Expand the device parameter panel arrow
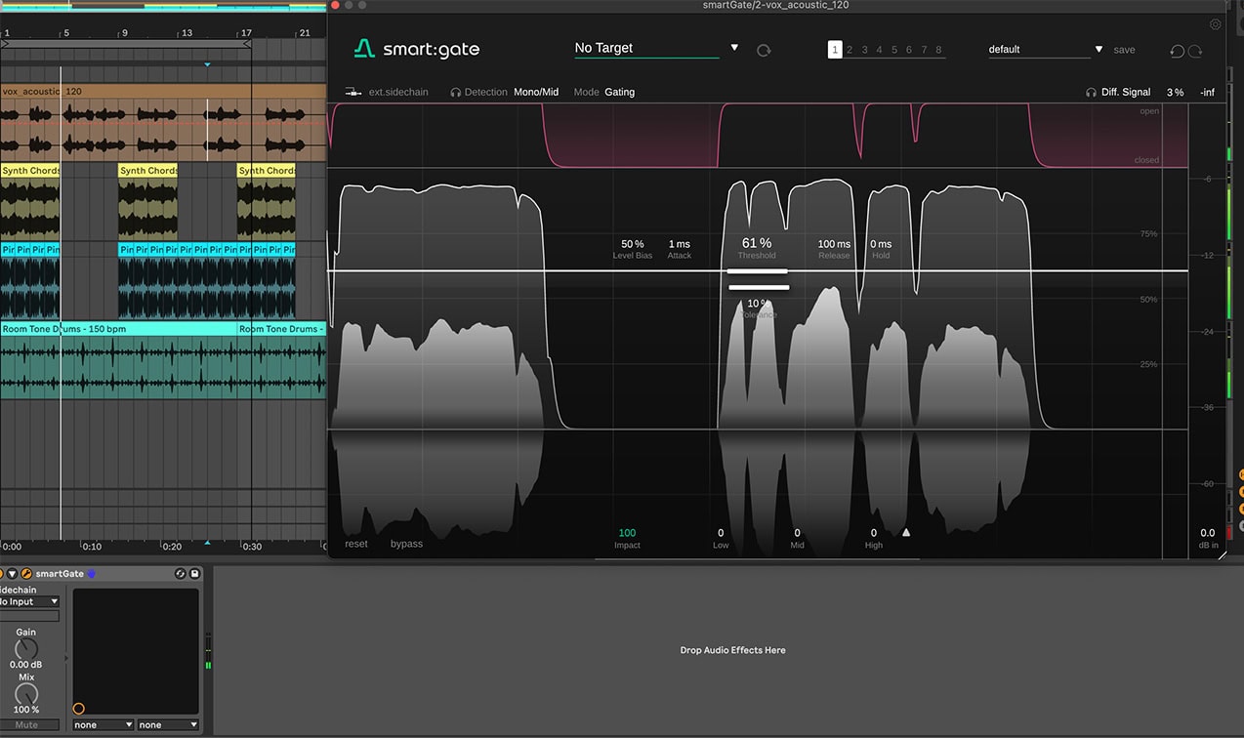This screenshot has width=1244, height=738. [x=66, y=658]
